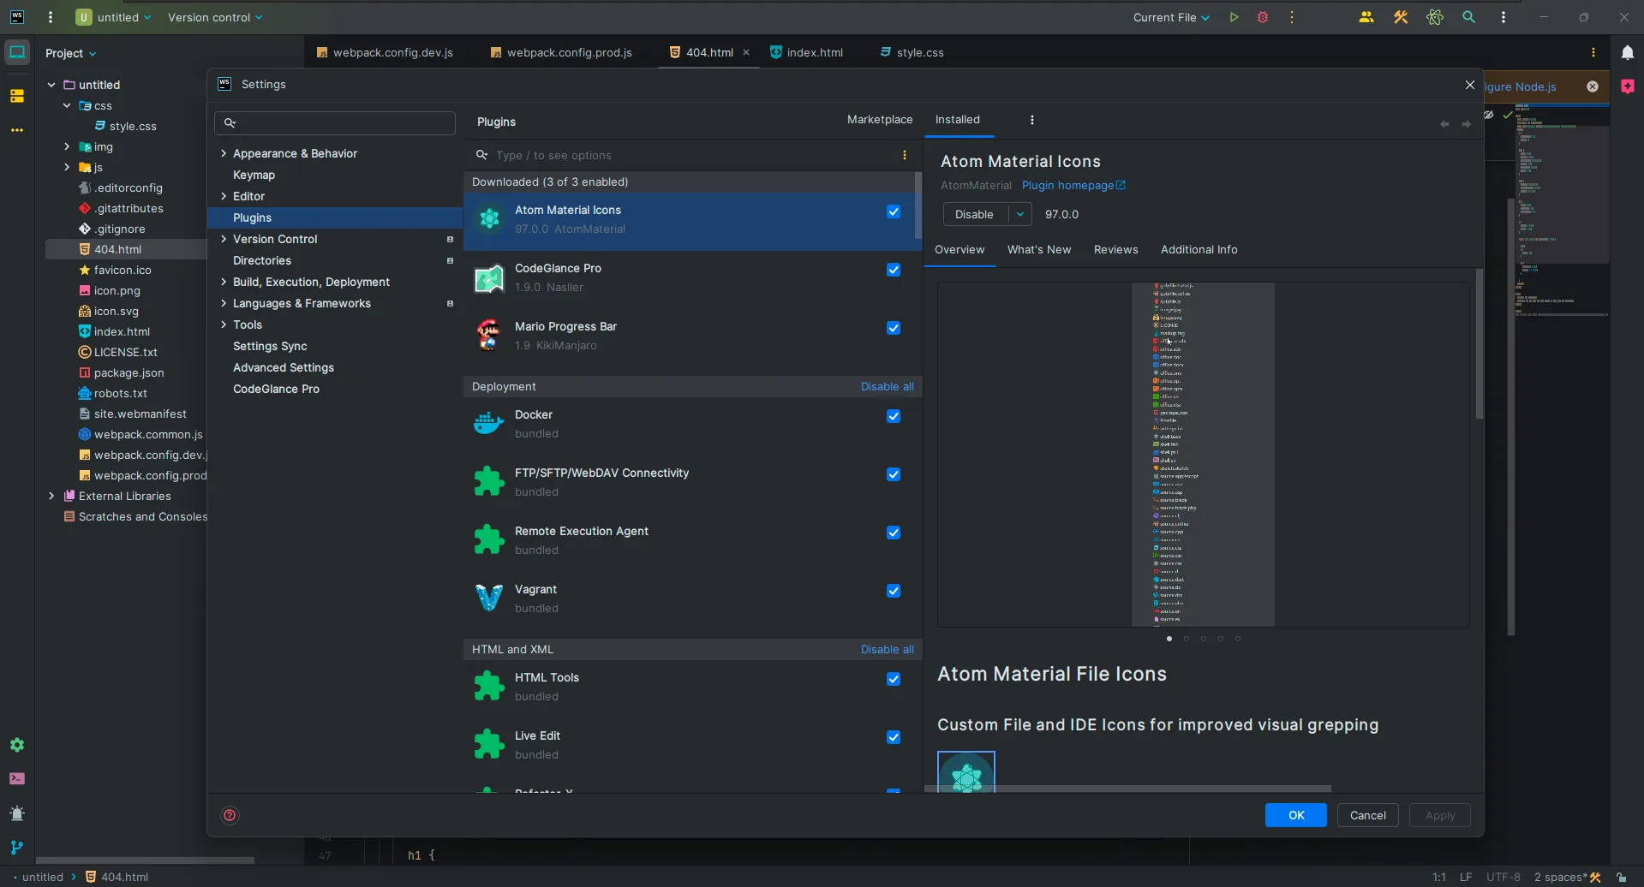Click the search magnifier in top toolbar
The height and width of the screenshot is (887, 1644).
(1468, 17)
